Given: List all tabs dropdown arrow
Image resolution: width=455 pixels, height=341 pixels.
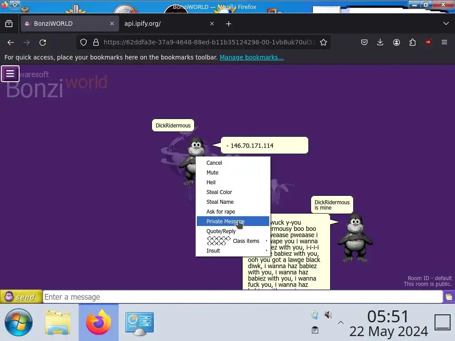Looking at the screenshot, I should tap(446, 24).
